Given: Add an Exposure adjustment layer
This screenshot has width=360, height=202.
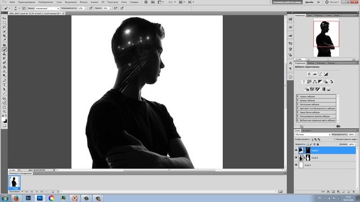Looking at the screenshot, I should pyautogui.click(x=326, y=74).
